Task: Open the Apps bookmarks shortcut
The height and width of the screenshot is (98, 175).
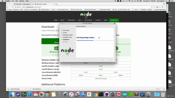Action: [x=9, y=10]
